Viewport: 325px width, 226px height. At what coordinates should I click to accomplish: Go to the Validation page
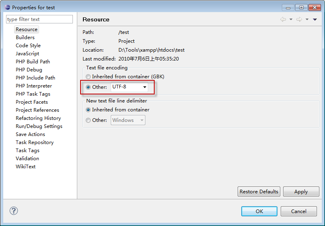point(27,159)
